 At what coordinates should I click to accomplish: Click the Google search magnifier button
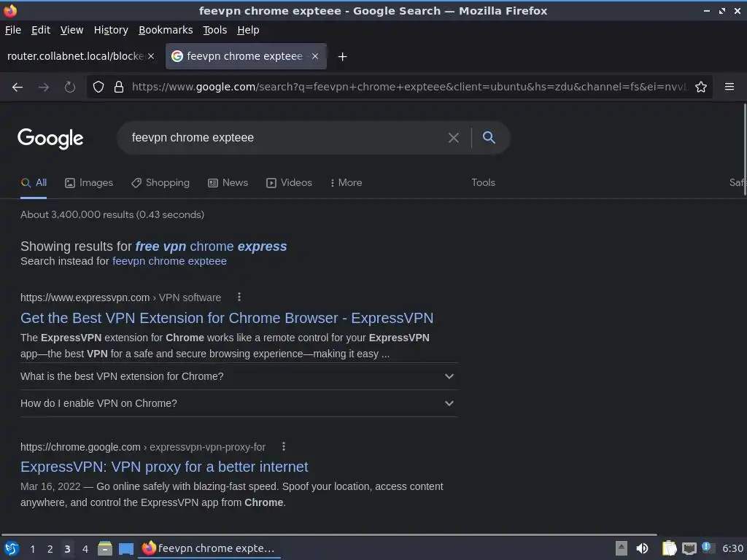(489, 138)
